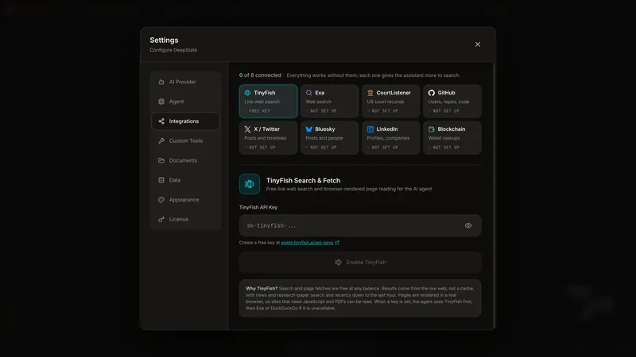The width and height of the screenshot is (636, 357).
Task: Click the Blockchain wallet icon
Action: [x=431, y=129]
